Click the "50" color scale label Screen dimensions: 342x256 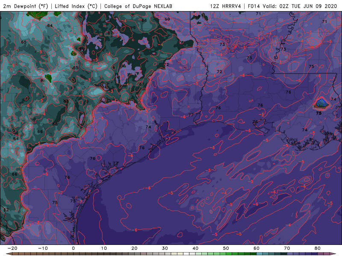pyautogui.click(x=226, y=248)
